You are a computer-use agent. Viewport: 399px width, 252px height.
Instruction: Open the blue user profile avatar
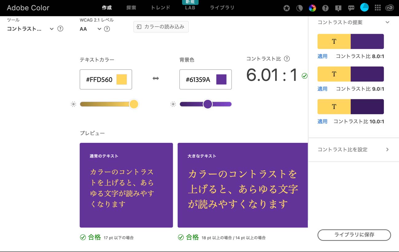[364, 7]
